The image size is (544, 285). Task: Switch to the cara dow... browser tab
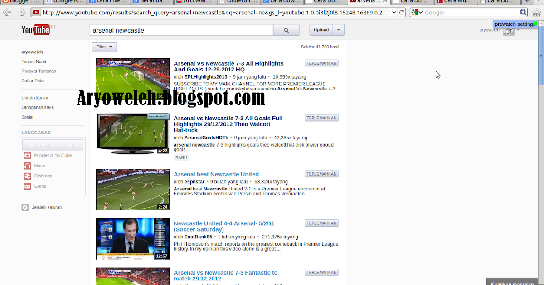(283, 1)
